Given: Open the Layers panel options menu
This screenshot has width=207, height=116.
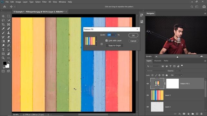Looking at the screenshot, I should pyautogui.click(x=205, y=61).
